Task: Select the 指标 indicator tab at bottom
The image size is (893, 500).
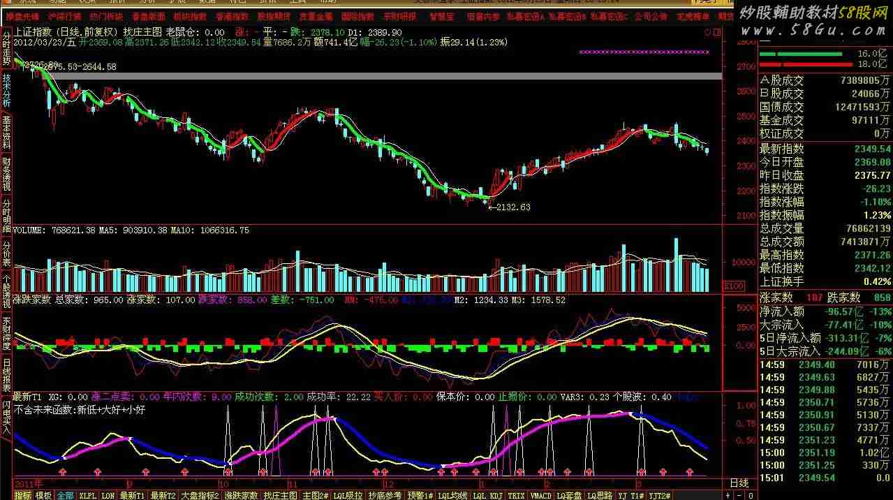Action: click(22, 495)
